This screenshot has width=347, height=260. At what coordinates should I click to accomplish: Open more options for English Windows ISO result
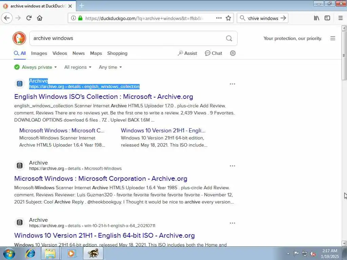pyautogui.click(x=232, y=84)
